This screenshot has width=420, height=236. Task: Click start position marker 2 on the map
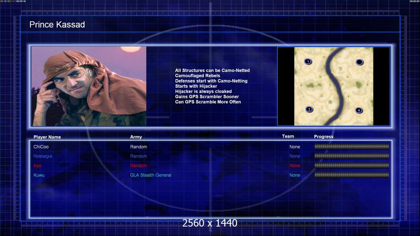pyautogui.click(x=309, y=109)
